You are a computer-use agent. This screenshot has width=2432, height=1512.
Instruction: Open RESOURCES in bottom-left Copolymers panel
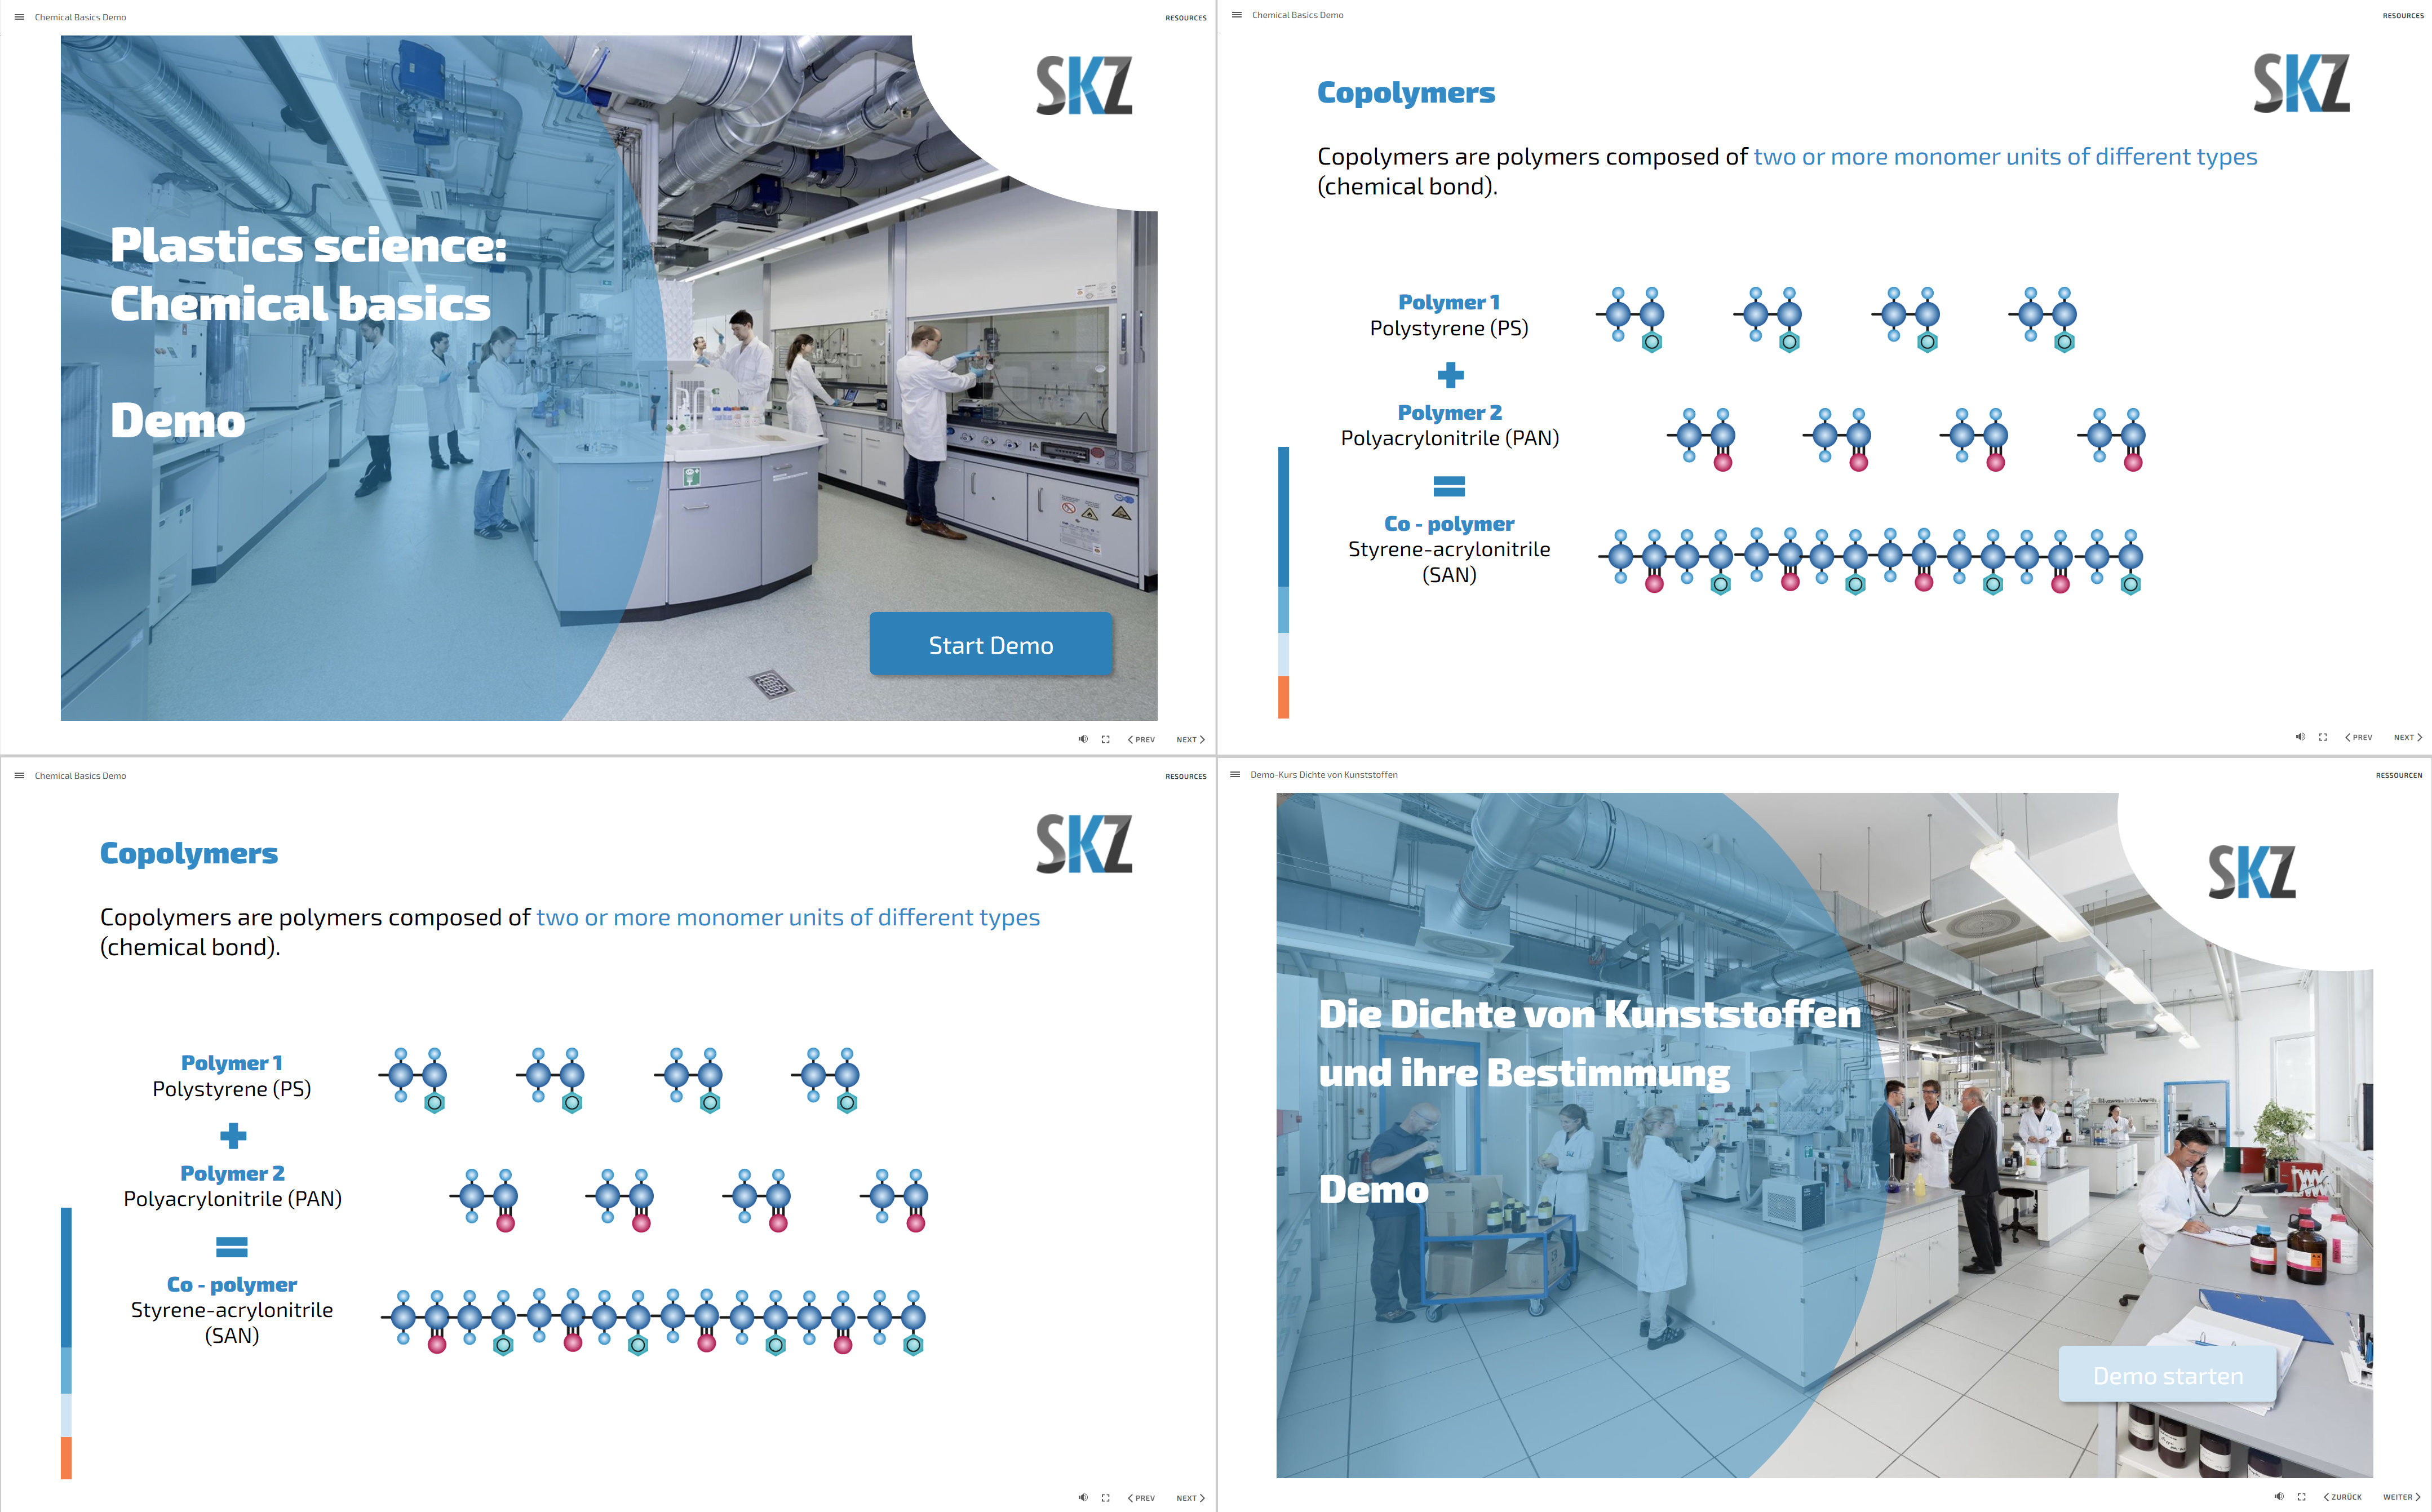pos(1185,776)
